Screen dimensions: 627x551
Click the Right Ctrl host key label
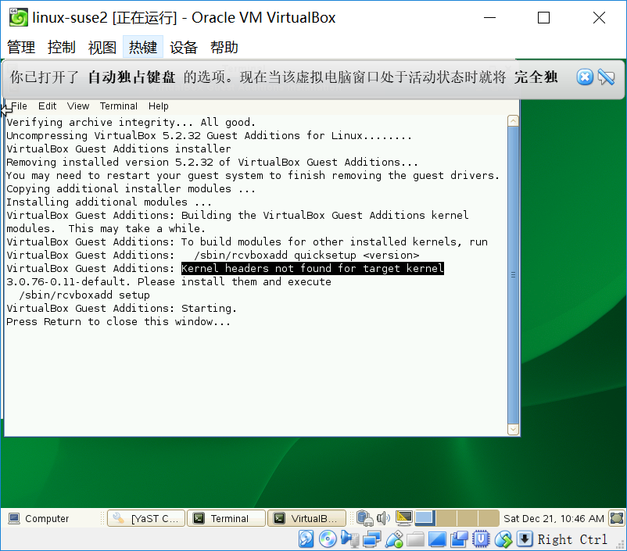point(572,539)
